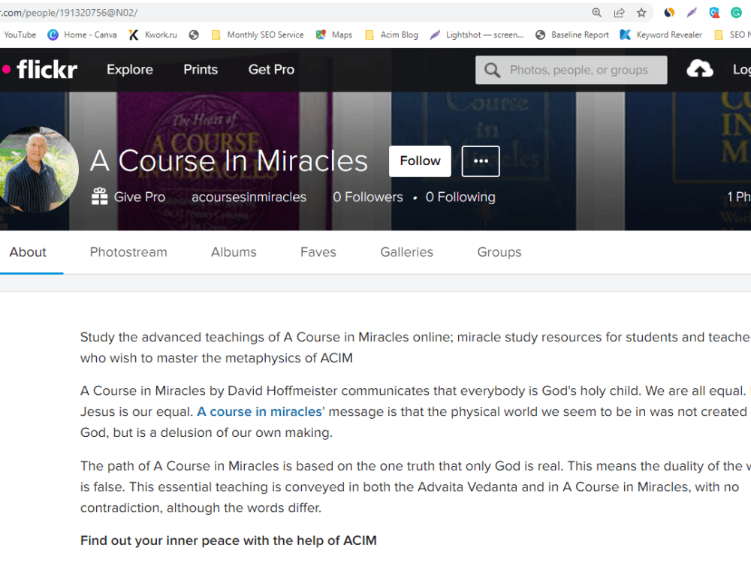Image resolution: width=751 pixels, height=563 pixels.
Task: Click the profile avatar photo
Action: 36,170
